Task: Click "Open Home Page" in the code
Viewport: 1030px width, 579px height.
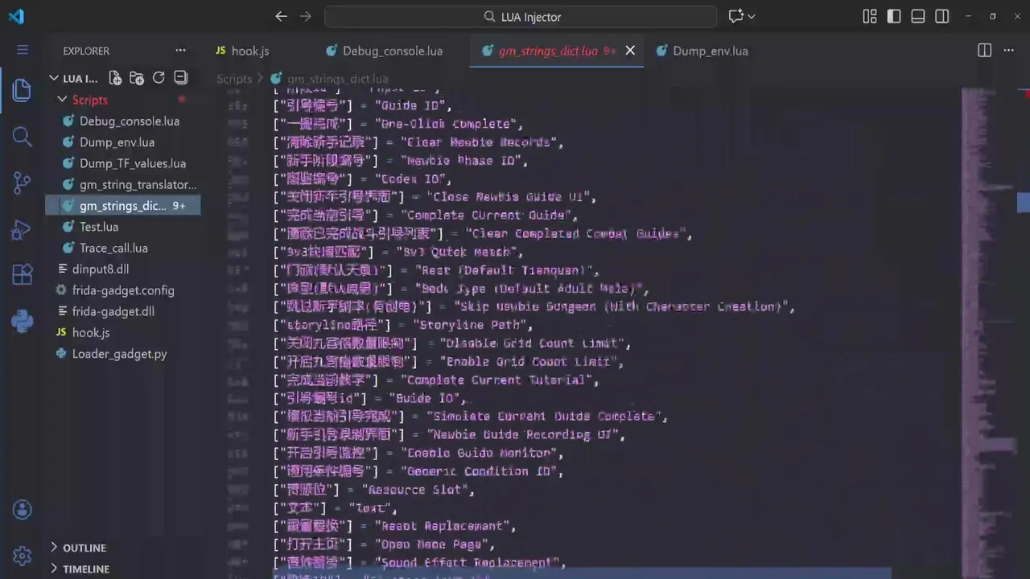Action: coord(431,544)
